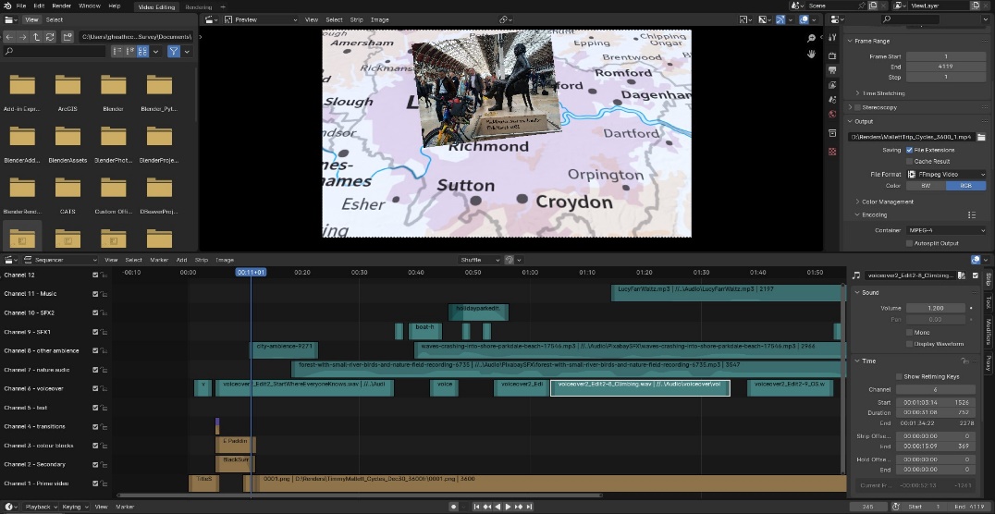The width and height of the screenshot is (995, 514).
Task: Open the Container MPEG-4 dropdown
Action: (x=946, y=230)
